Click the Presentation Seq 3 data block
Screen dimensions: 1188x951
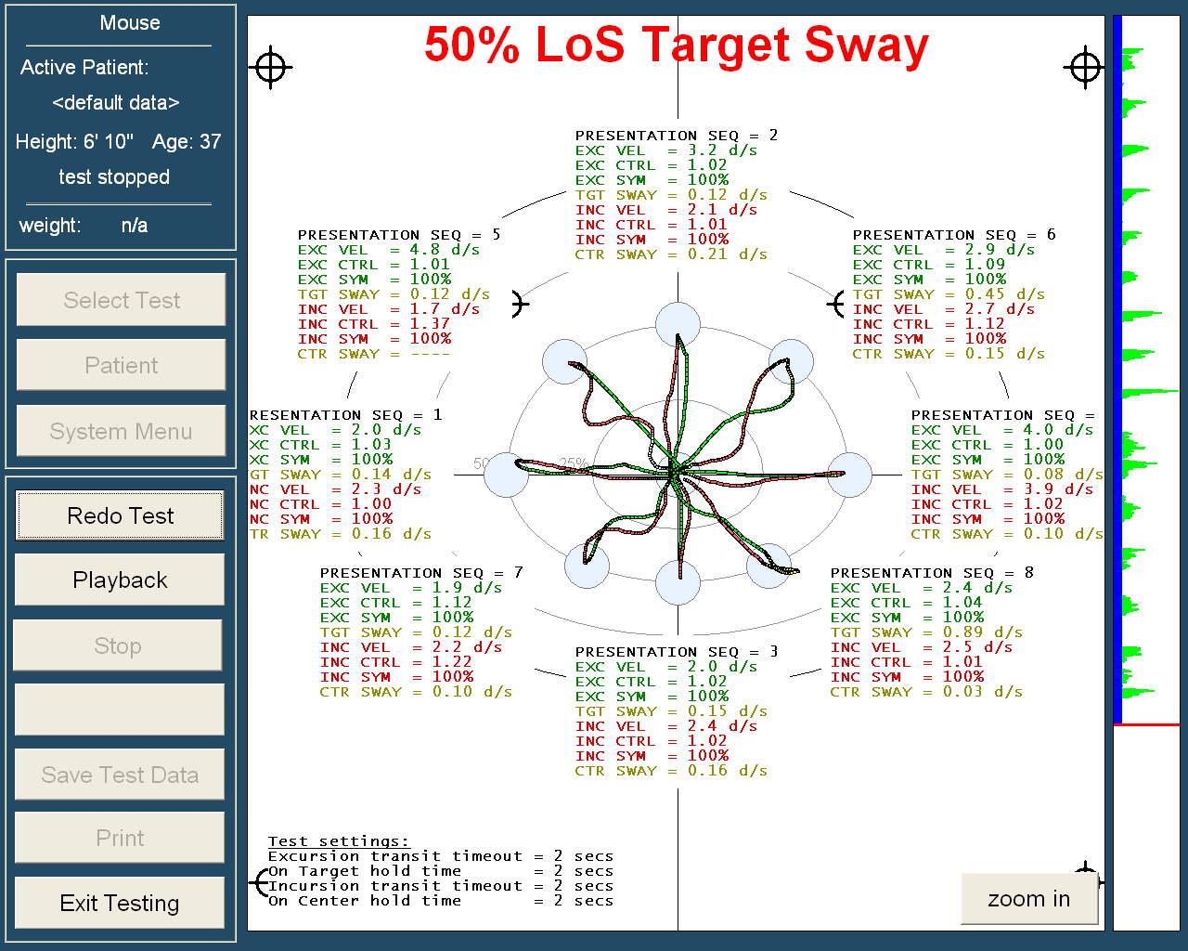pyautogui.click(x=671, y=711)
